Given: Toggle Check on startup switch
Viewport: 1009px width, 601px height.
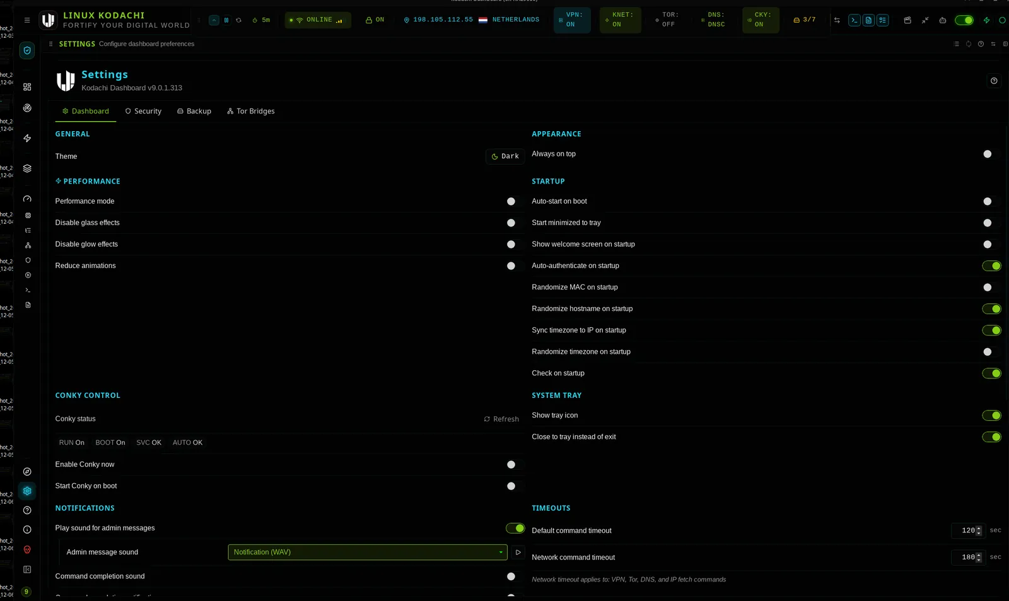Looking at the screenshot, I should pyautogui.click(x=991, y=373).
